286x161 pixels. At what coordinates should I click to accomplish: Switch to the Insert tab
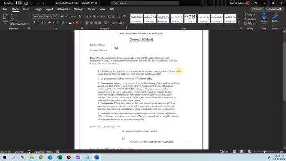[x=26, y=9]
